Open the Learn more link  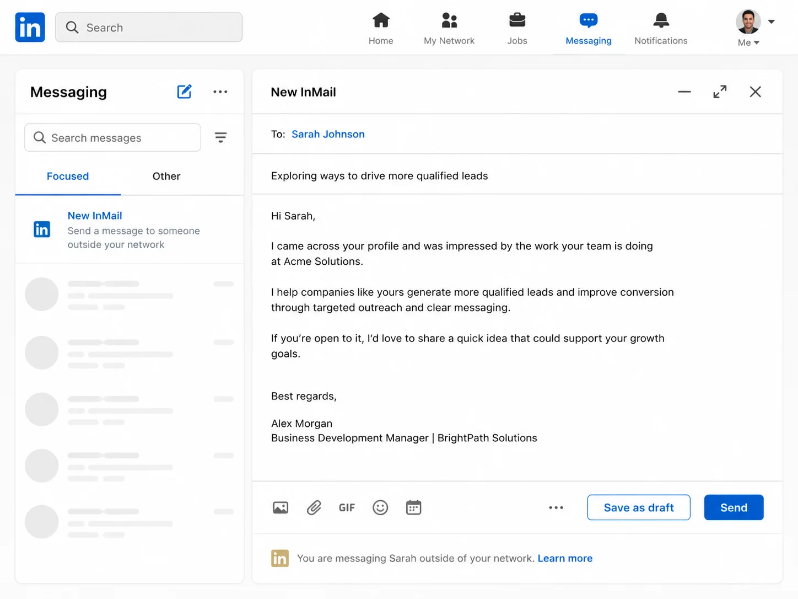tap(565, 558)
